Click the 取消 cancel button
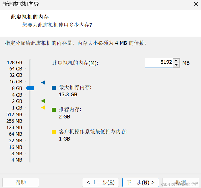 point(181,182)
